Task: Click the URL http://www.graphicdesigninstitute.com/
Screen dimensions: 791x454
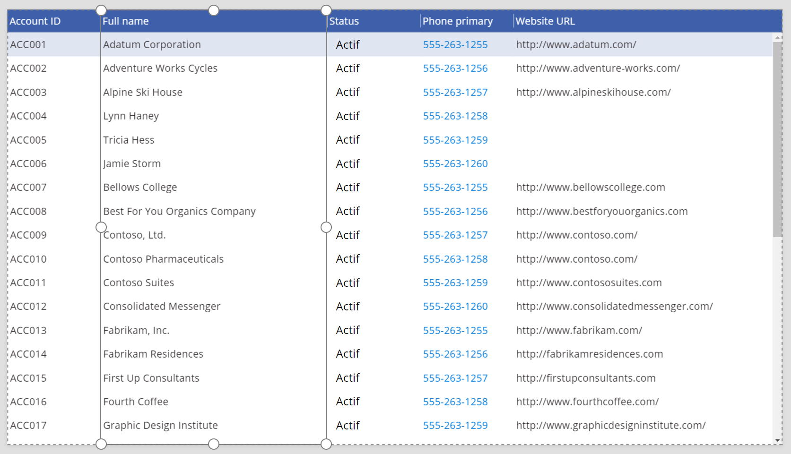Action: (611, 426)
